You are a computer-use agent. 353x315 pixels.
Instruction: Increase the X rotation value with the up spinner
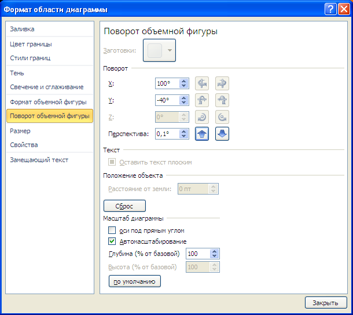click(x=183, y=81)
